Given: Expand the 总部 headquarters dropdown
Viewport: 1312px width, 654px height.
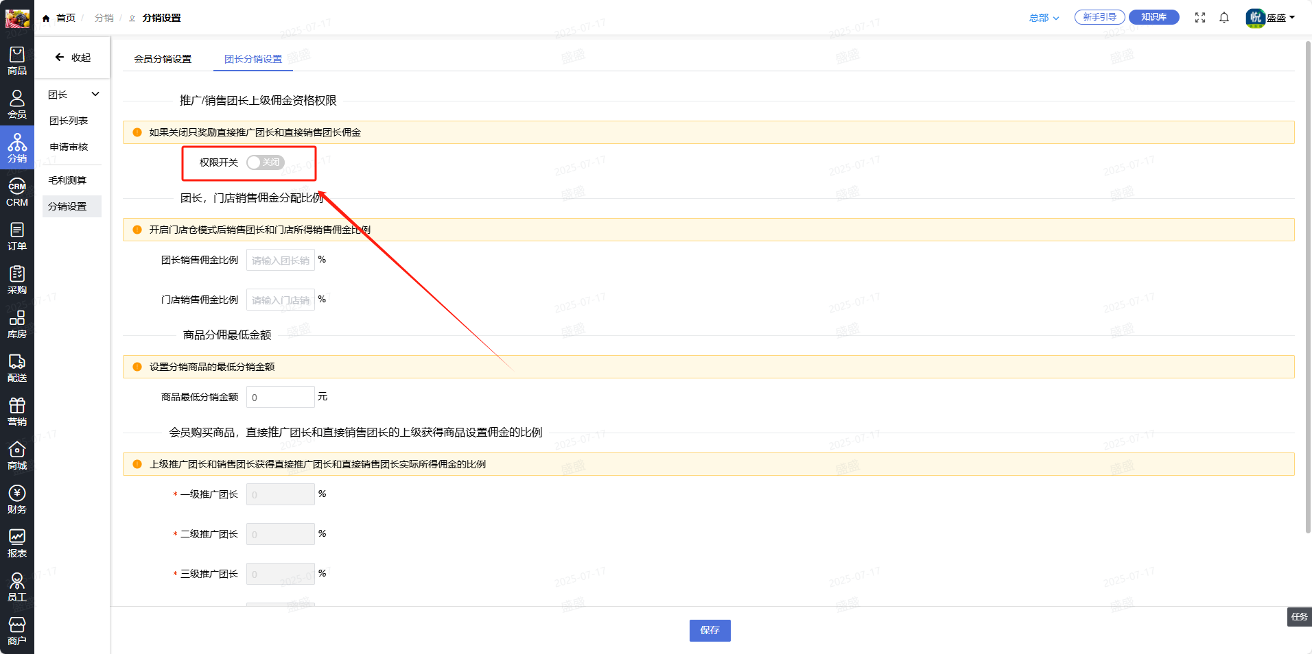Looking at the screenshot, I should pyautogui.click(x=1043, y=18).
